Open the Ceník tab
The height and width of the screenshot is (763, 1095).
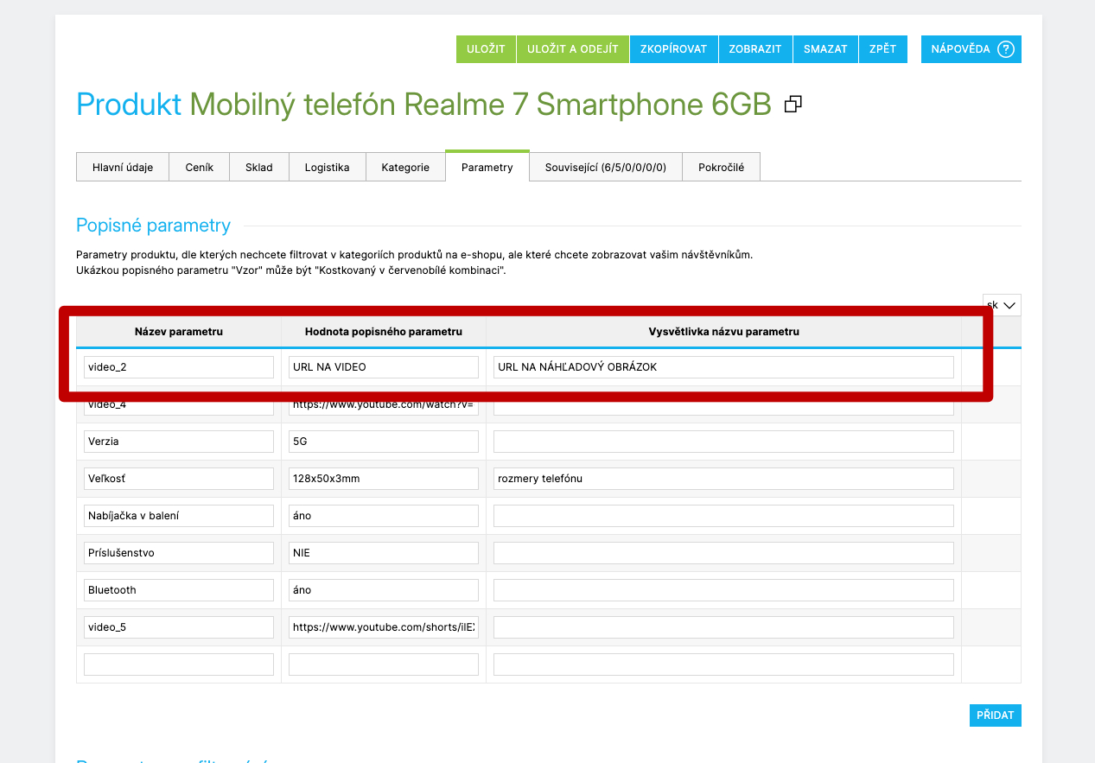(200, 167)
